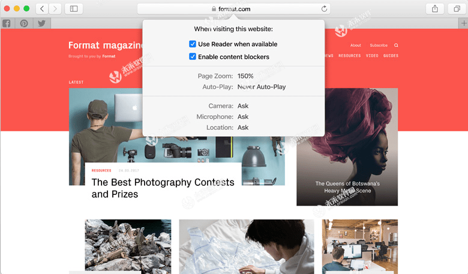The width and height of the screenshot is (468, 274).
Task: Show the Safari sidebar
Action: (74, 8)
